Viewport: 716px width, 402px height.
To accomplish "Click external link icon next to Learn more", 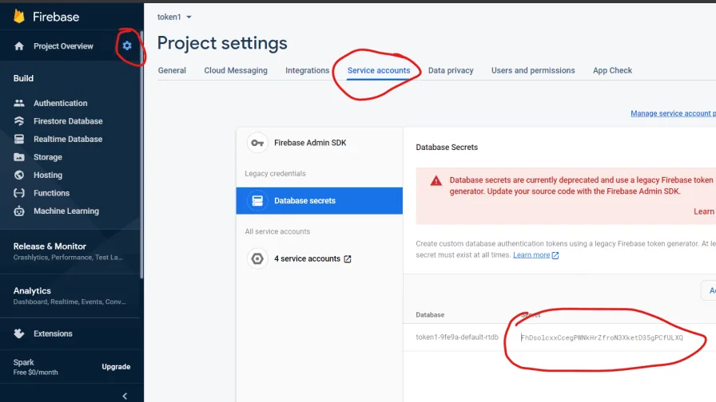I will pos(555,255).
